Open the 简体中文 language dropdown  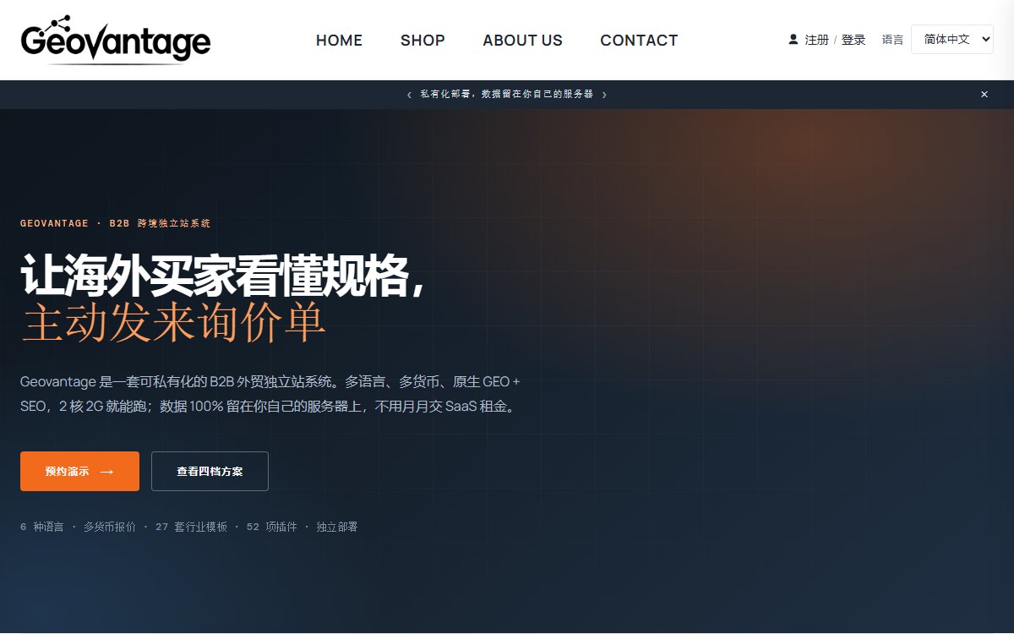point(952,40)
